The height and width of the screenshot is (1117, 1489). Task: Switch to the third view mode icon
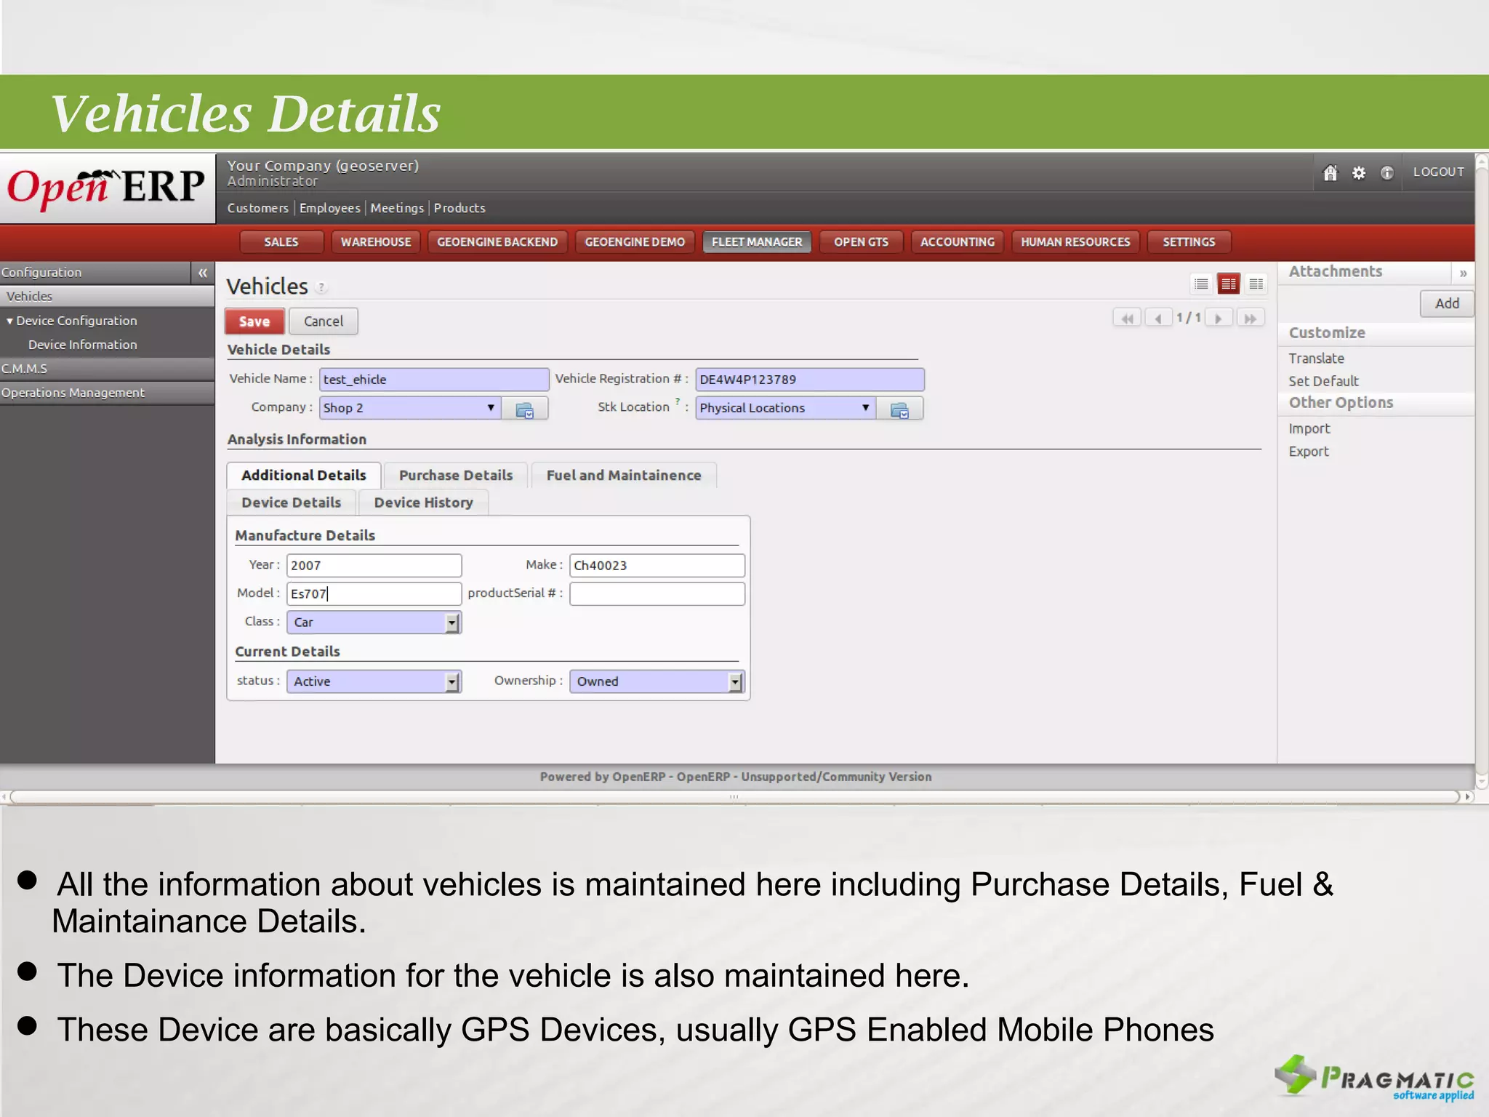1256,284
